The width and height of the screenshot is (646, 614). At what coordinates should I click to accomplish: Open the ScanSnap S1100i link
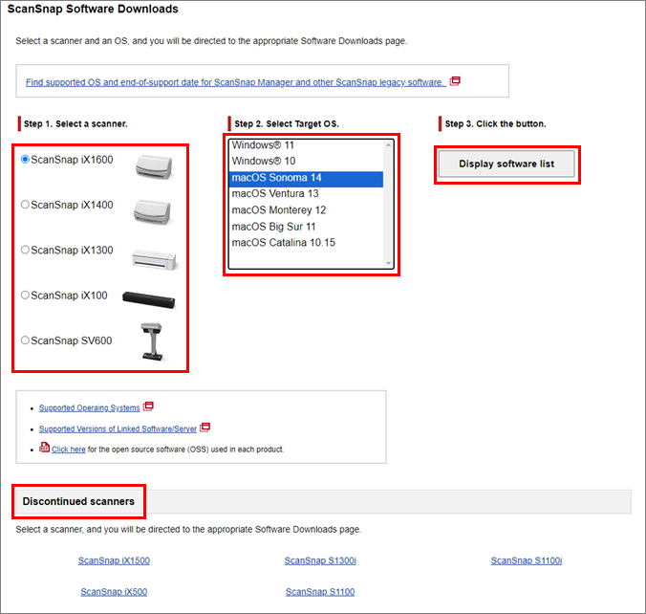(527, 560)
